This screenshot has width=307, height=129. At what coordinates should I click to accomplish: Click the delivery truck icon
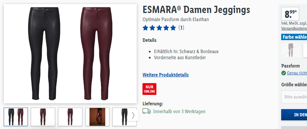tap(147, 111)
